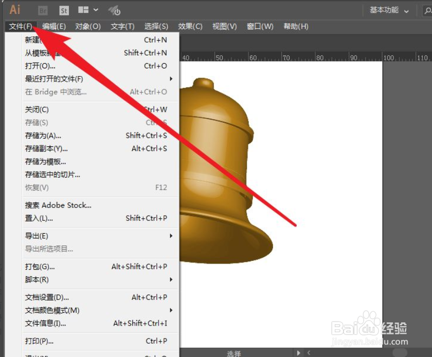
Task: Open the 帮助(H) menu
Action: [296, 26]
